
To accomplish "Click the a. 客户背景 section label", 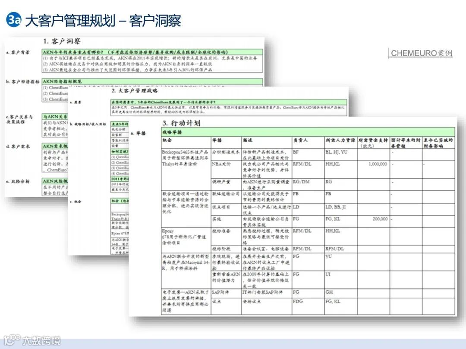I will pyautogui.click(x=18, y=52).
